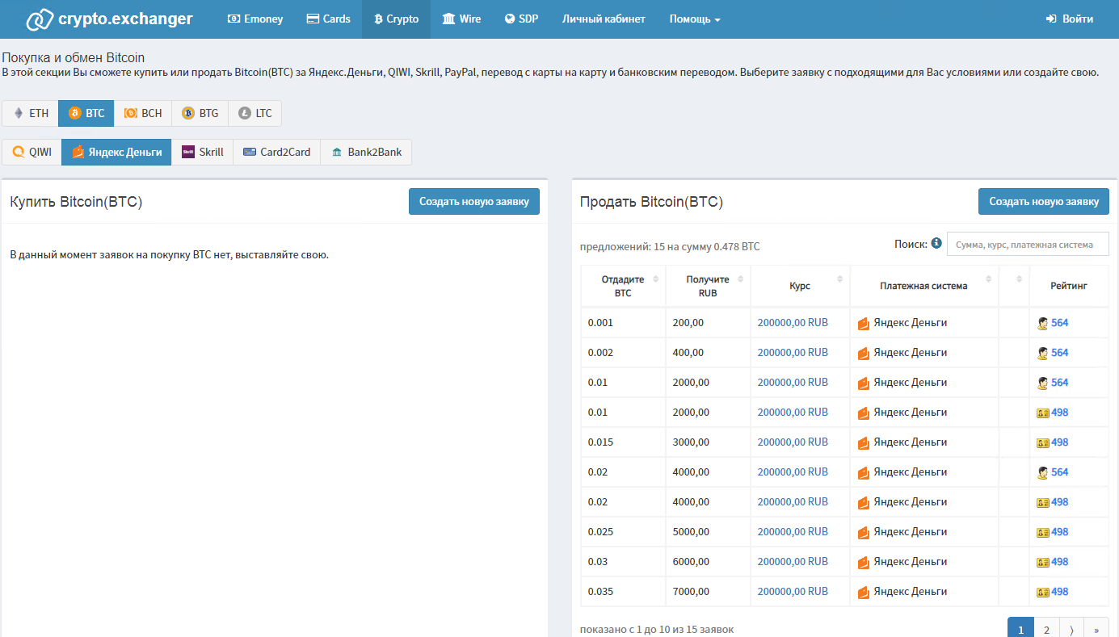Click the offers search input field
Viewport: 1119px width, 637px height.
point(1028,244)
